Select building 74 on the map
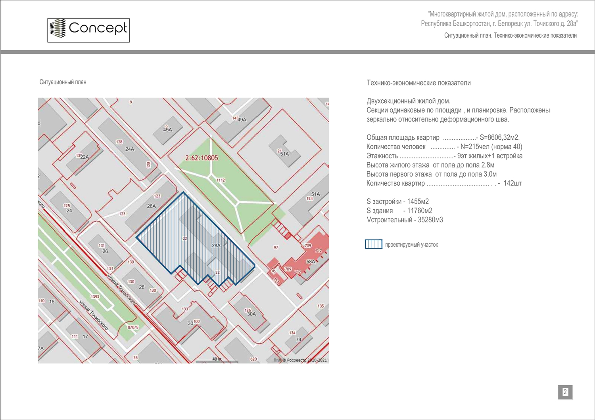Viewport: 595px width, 420px height. (298, 339)
